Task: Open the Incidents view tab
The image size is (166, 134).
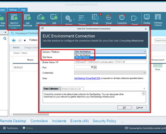Action: [x=59, y=121]
